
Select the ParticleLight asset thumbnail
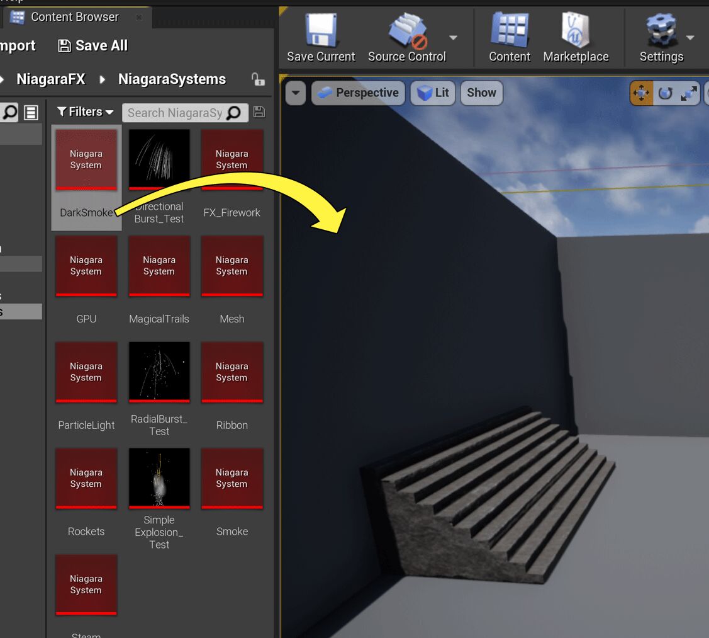coord(86,372)
